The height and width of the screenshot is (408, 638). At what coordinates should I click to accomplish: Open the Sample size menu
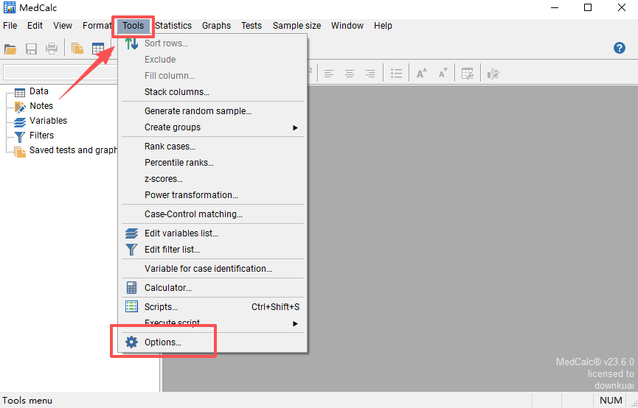(297, 26)
